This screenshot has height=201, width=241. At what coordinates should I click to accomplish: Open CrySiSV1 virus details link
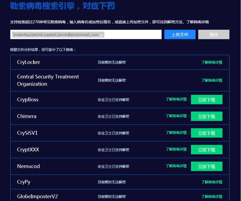tap(176, 133)
